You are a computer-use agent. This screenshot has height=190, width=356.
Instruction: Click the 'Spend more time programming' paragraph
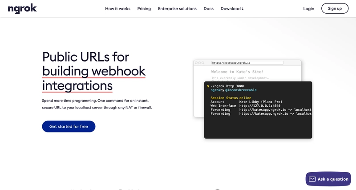[x=97, y=104]
